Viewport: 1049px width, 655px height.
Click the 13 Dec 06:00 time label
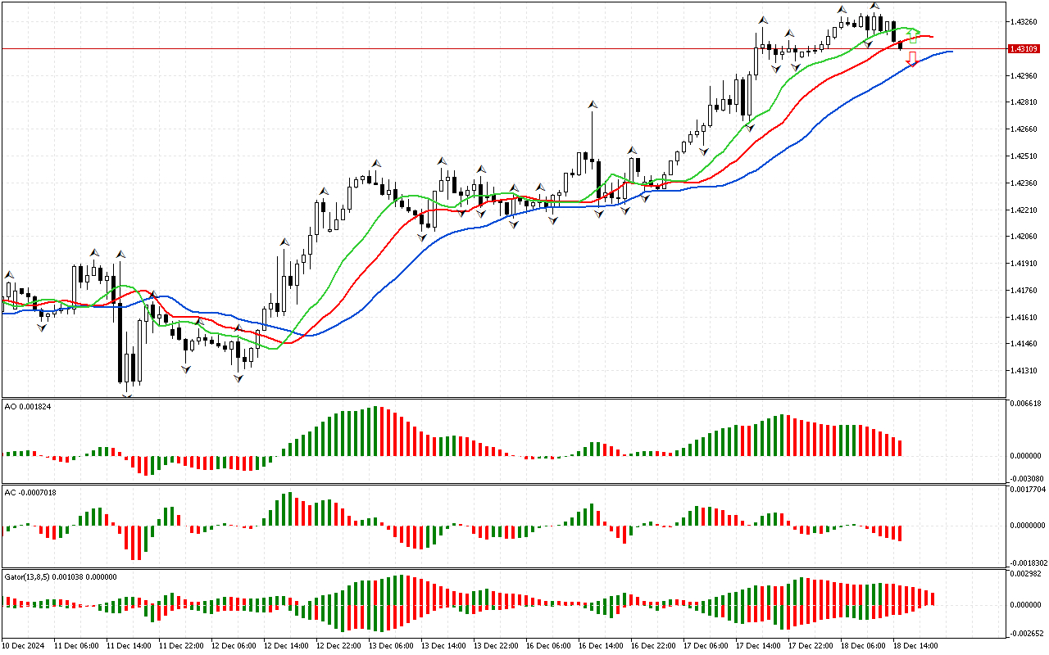pyautogui.click(x=391, y=646)
